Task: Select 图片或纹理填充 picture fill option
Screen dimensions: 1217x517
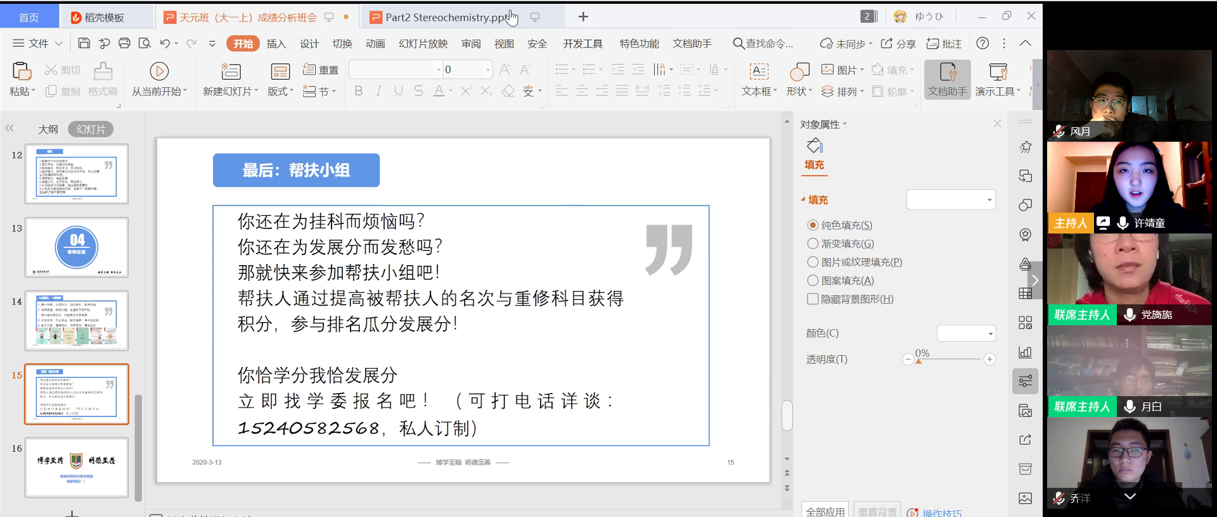Action: (813, 262)
